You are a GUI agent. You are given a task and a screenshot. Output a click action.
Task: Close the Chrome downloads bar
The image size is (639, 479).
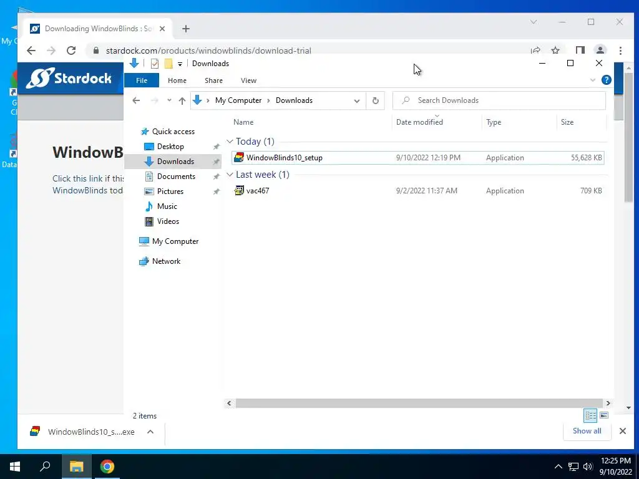pos(622,431)
